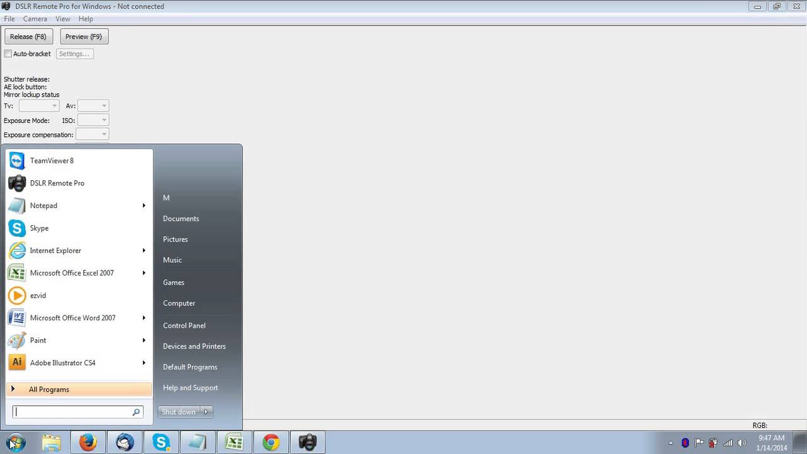
Task: Click the Bluetooth tray icon
Action: pos(685,443)
